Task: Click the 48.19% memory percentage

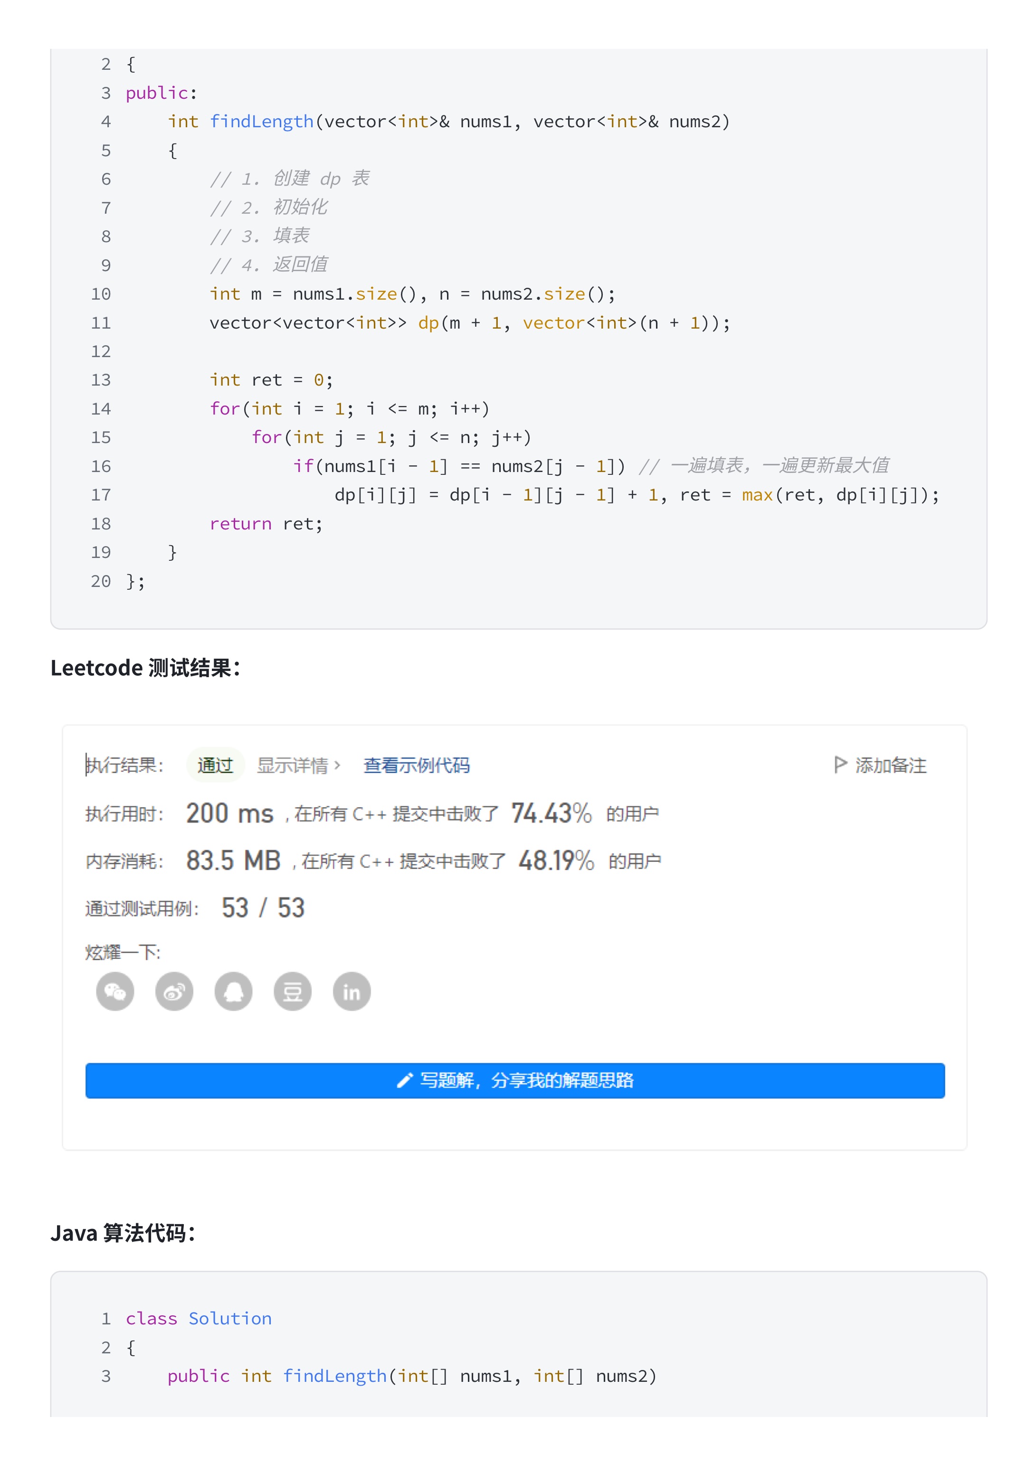Action: (x=556, y=861)
